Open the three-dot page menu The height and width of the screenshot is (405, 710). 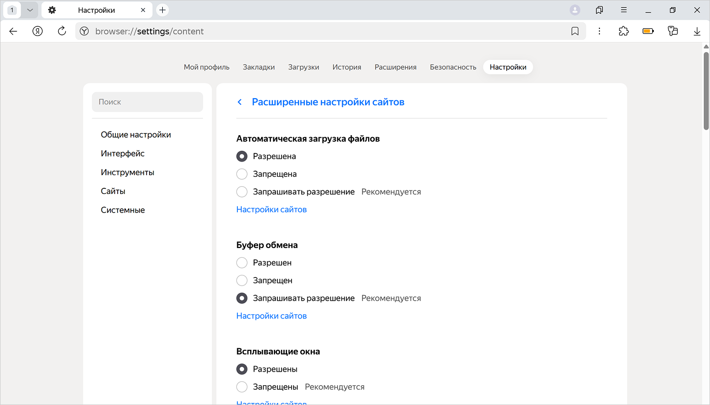(x=599, y=31)
